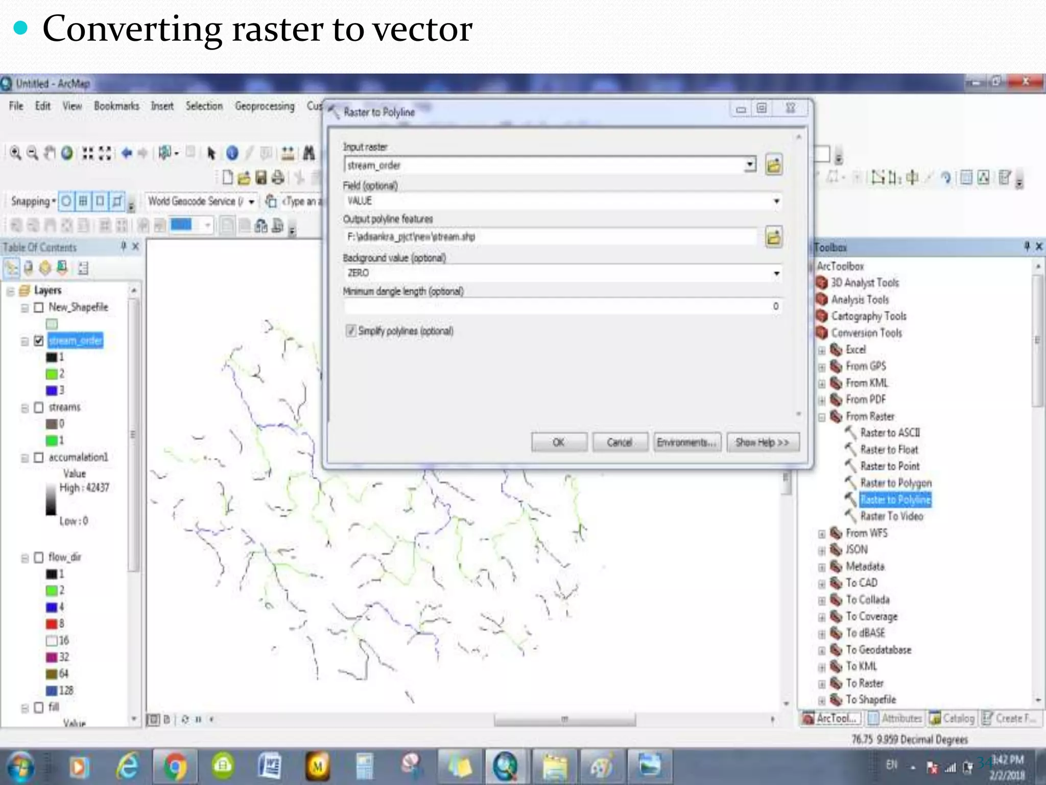Open Raster to Float tool
1046x785 pixels.
tap(889, 450)
